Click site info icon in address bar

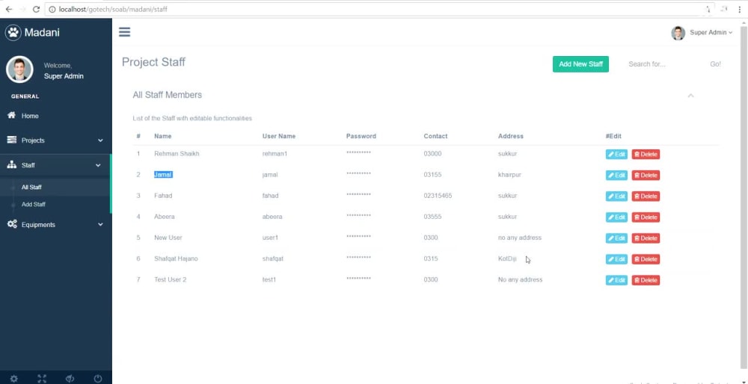pyautogui.click(x=52, y=9)
